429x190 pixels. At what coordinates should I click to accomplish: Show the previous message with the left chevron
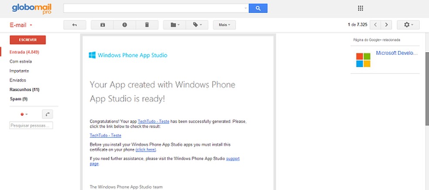[375, 25]
